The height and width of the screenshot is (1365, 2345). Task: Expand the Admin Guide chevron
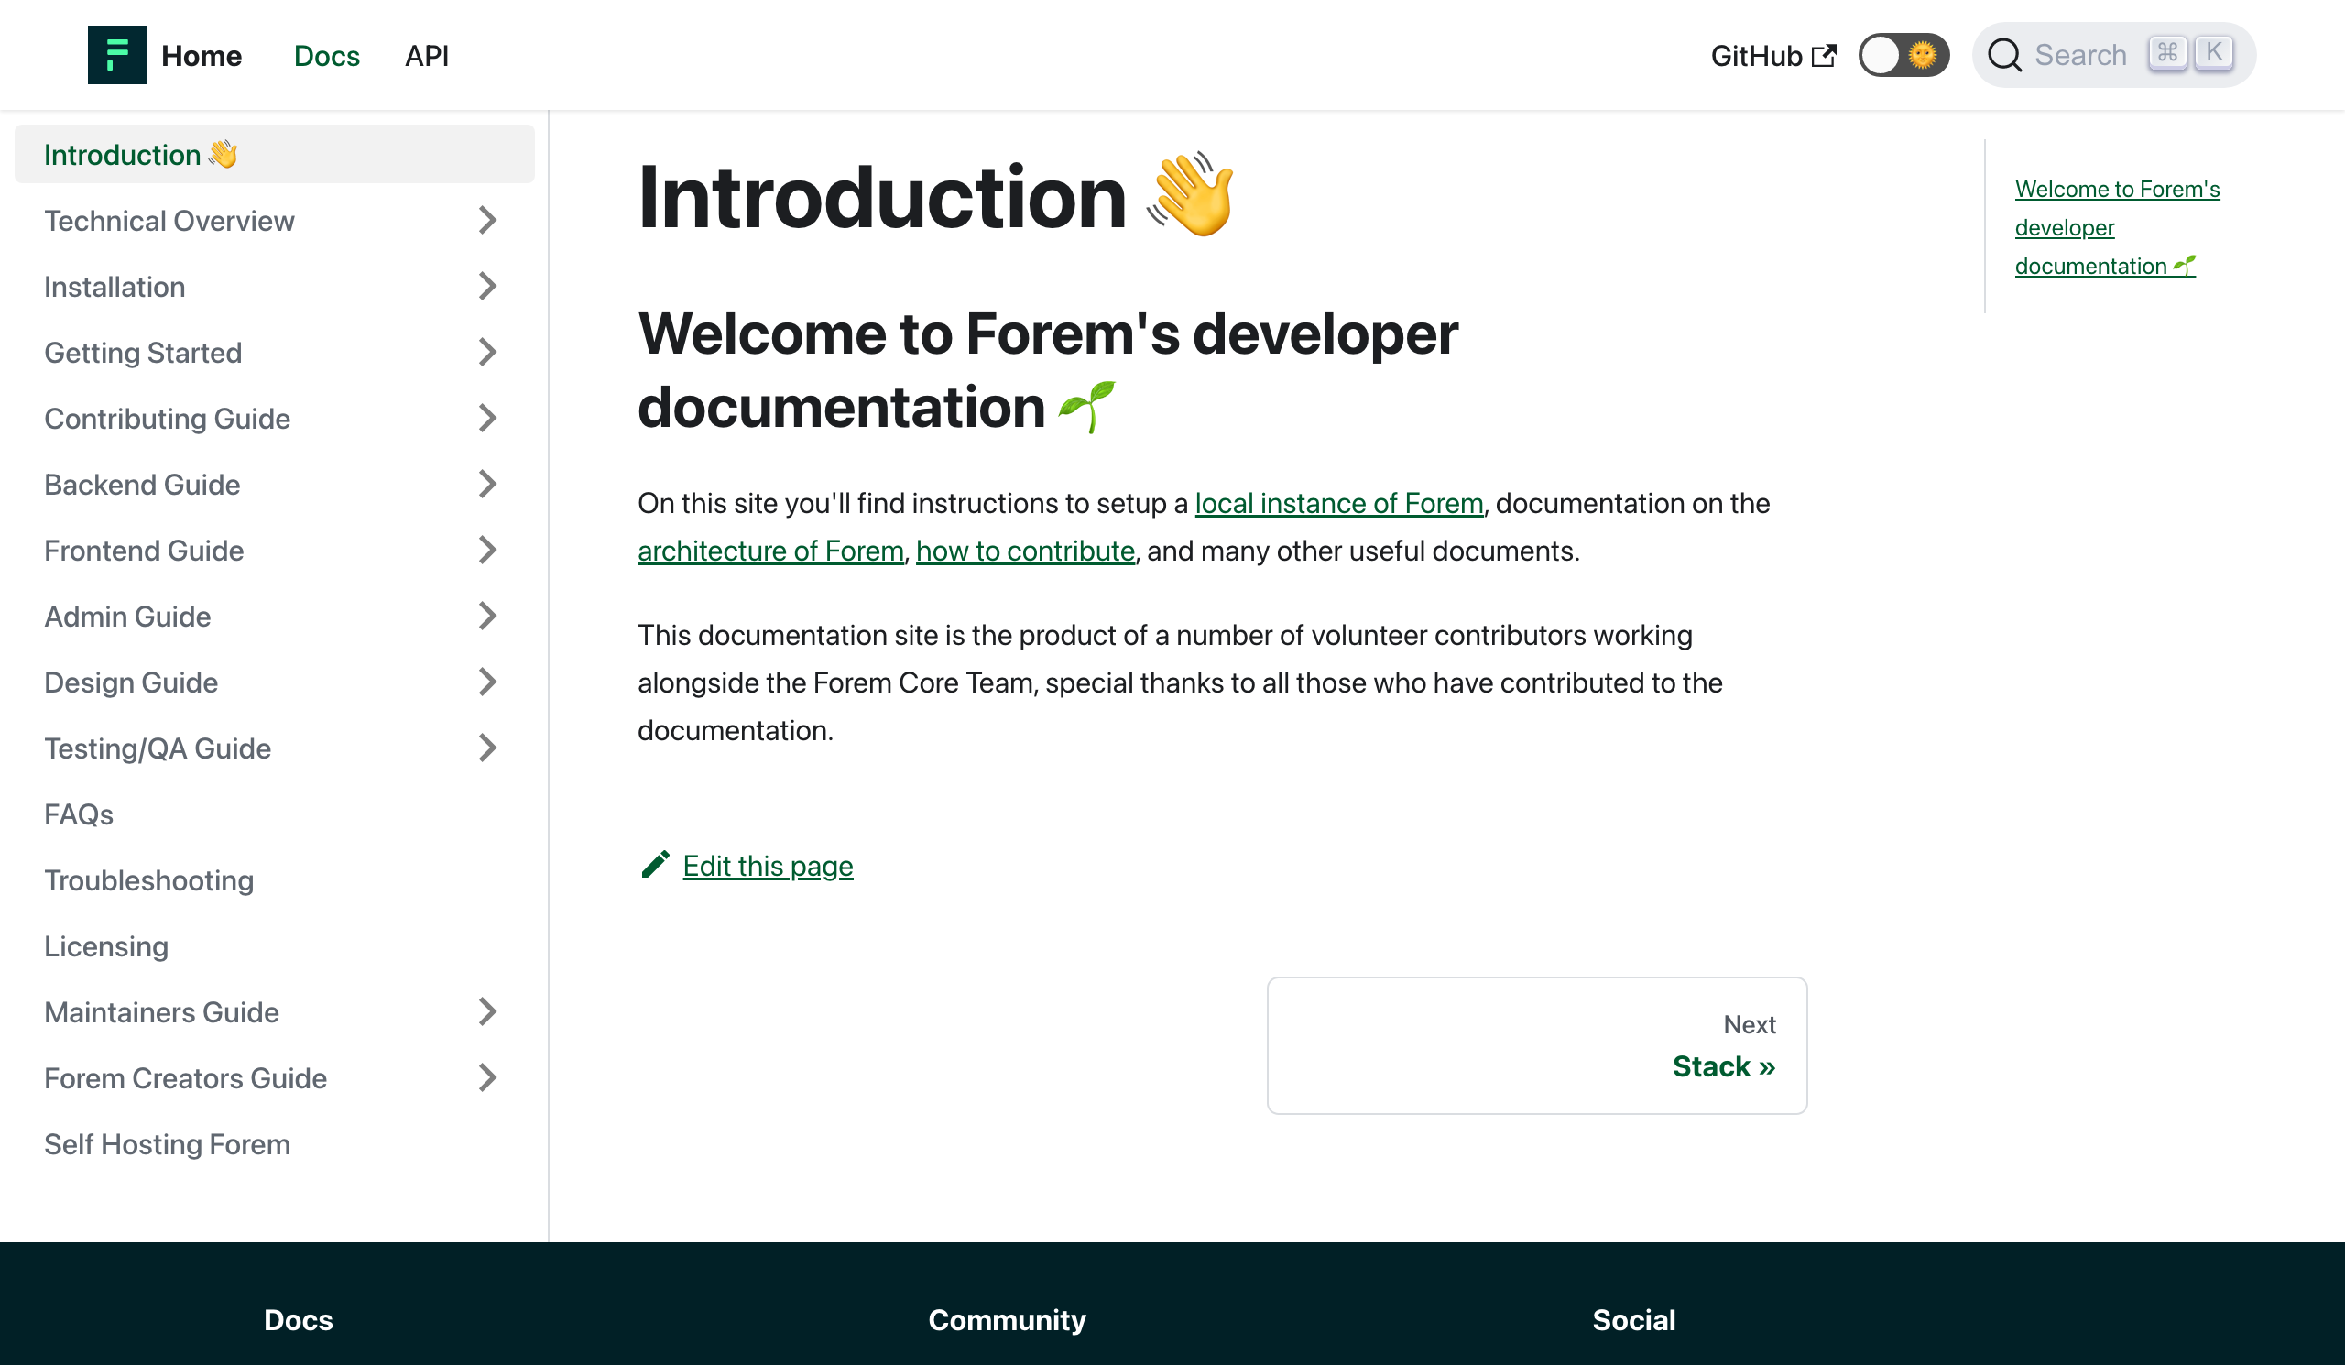pyautogui.click(x=486, y=616)
